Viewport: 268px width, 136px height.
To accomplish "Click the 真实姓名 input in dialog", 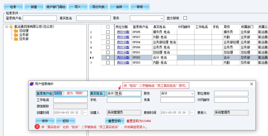I will coord(124,94).
